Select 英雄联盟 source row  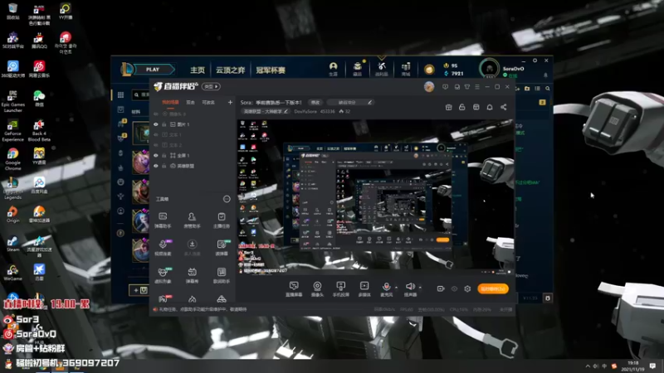192,166
